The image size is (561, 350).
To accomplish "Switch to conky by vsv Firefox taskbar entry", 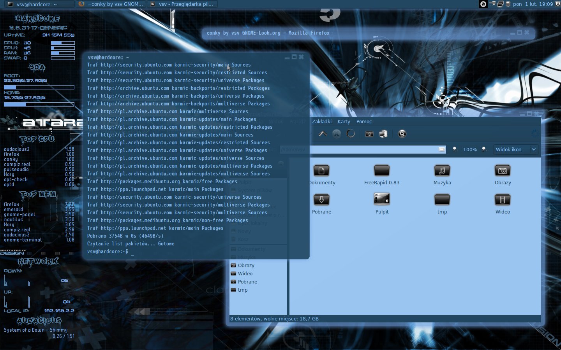I will pyautogui.click(x=111, y=4).
